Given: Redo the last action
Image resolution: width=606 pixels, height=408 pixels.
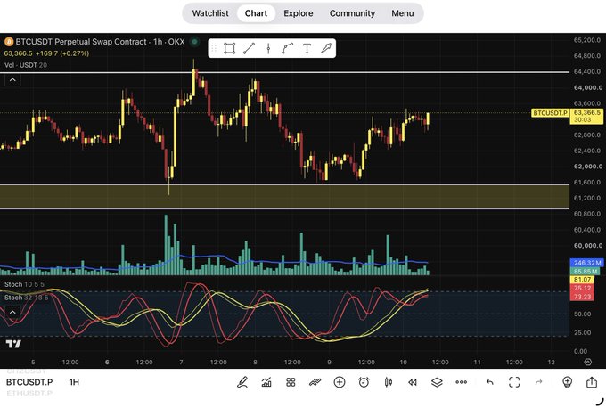Looking at the screenshot, I should 538,382.
